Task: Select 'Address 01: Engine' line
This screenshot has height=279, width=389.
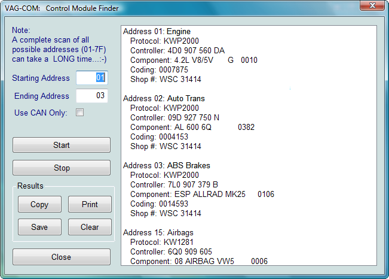Action: click(157, 32)
